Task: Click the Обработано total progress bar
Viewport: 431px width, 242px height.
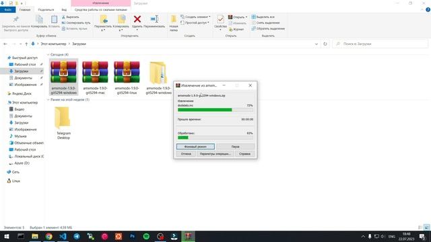Action: (x=215, y=137)
